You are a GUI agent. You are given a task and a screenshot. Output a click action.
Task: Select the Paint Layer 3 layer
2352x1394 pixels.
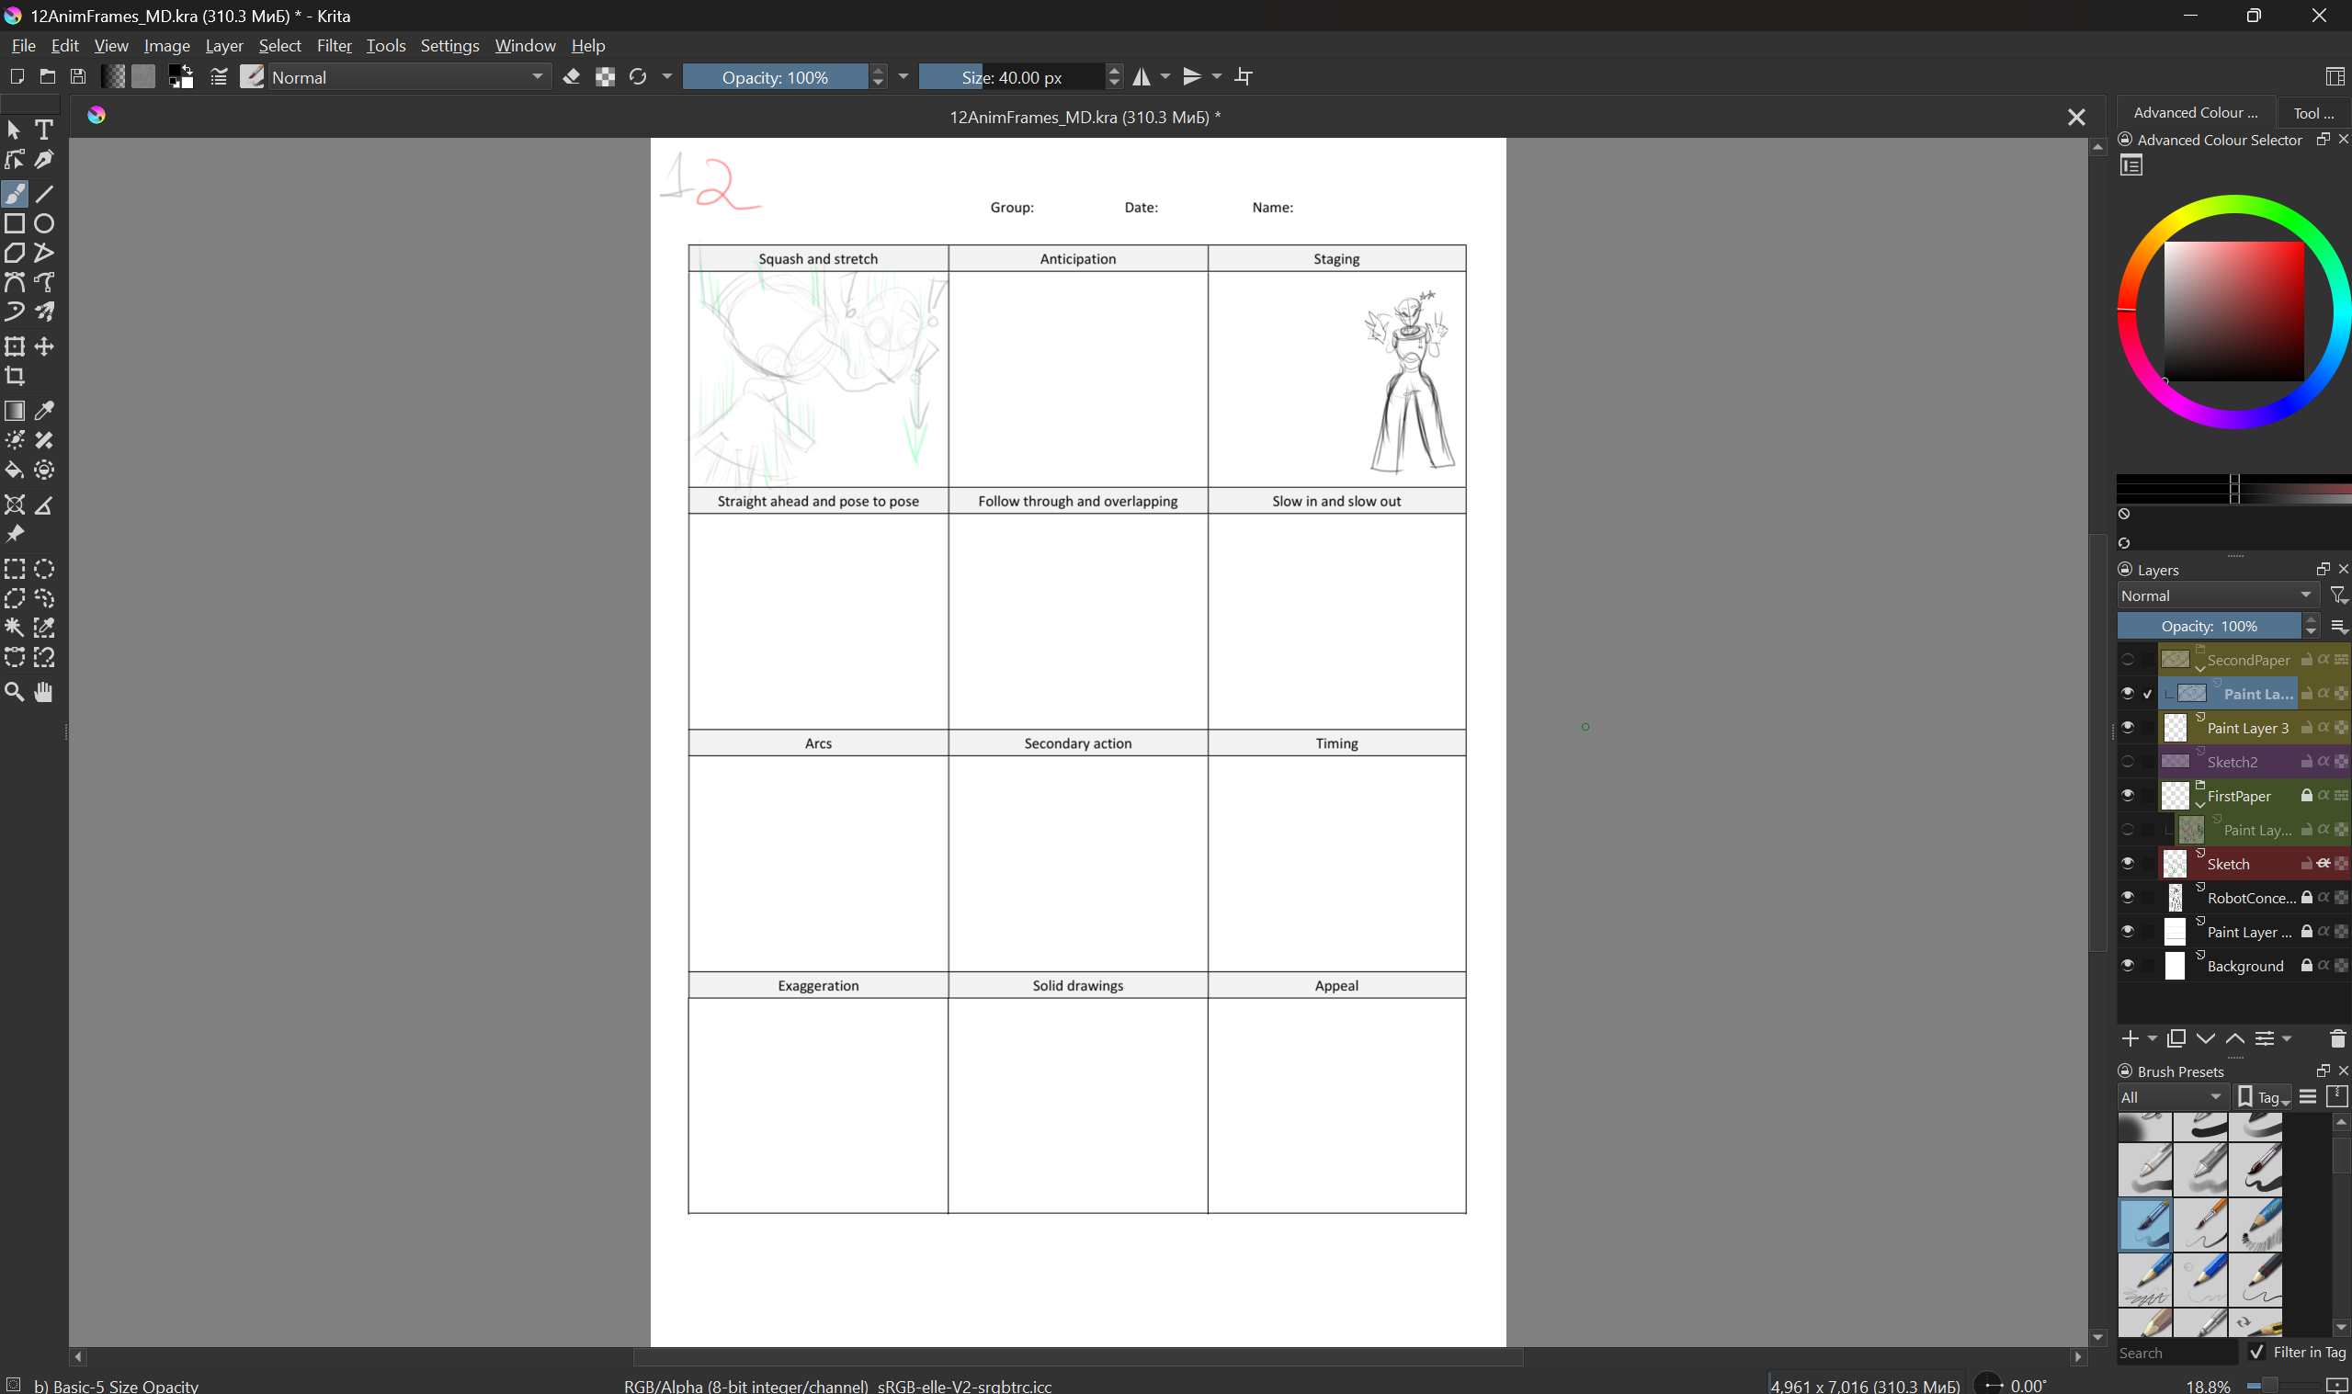2247,727
